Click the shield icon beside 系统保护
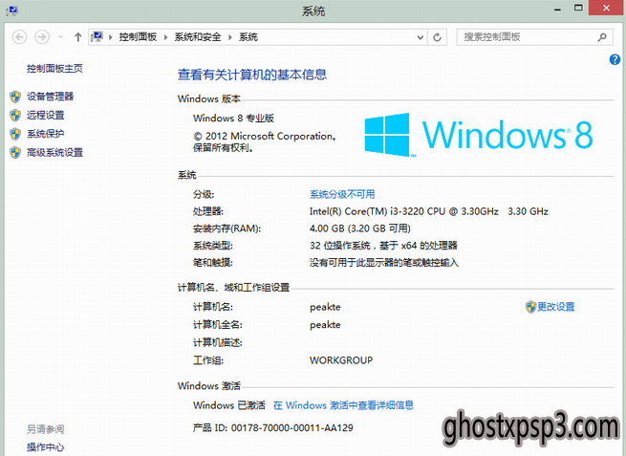626x456 pixels. [x=15, y=134]
